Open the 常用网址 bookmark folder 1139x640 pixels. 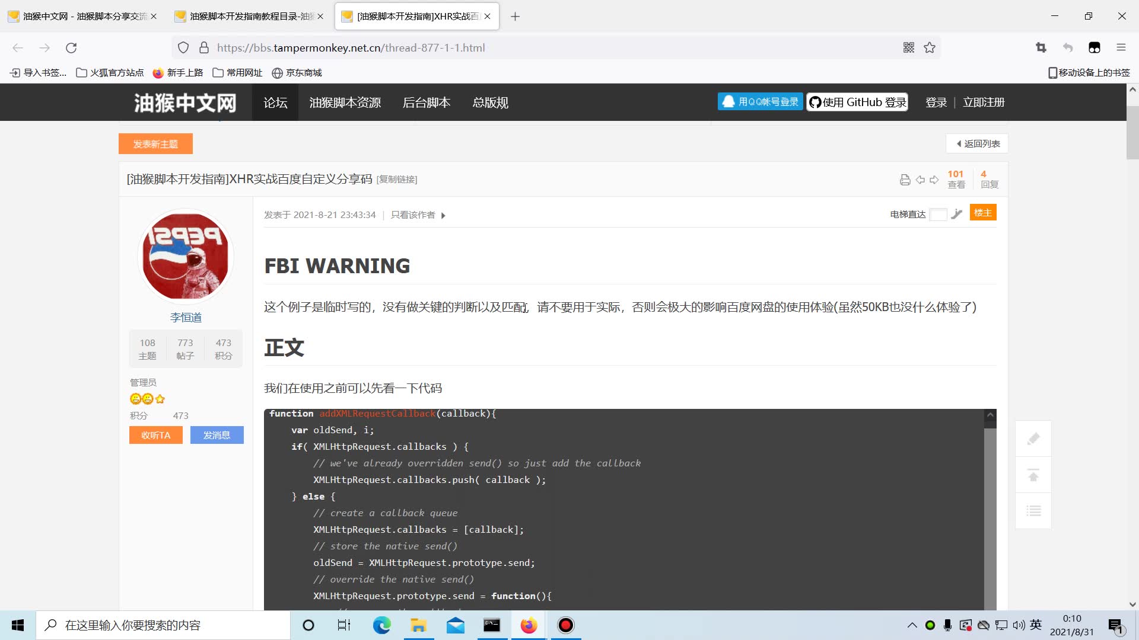[237, 73]
